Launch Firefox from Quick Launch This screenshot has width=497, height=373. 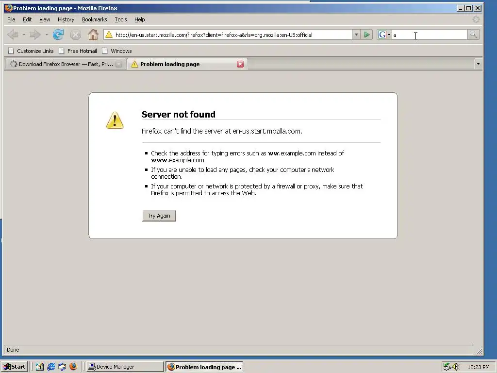coord(73,367)
